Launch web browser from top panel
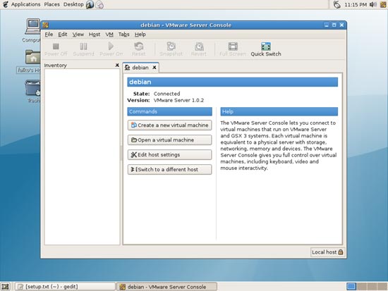The height and width of the screenshot is (291, 388). tap(90, 4)
